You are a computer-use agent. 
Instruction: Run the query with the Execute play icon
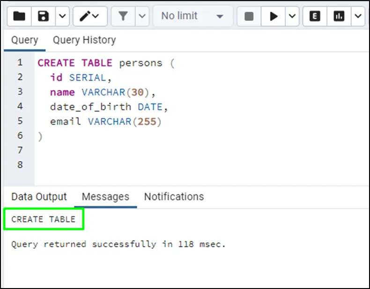(274, 16)
